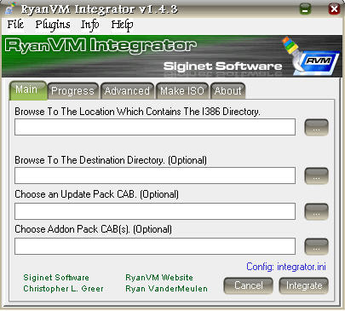Viewport: 345px width, 311px height.
Task: Open the File menu
Action: 15,25
